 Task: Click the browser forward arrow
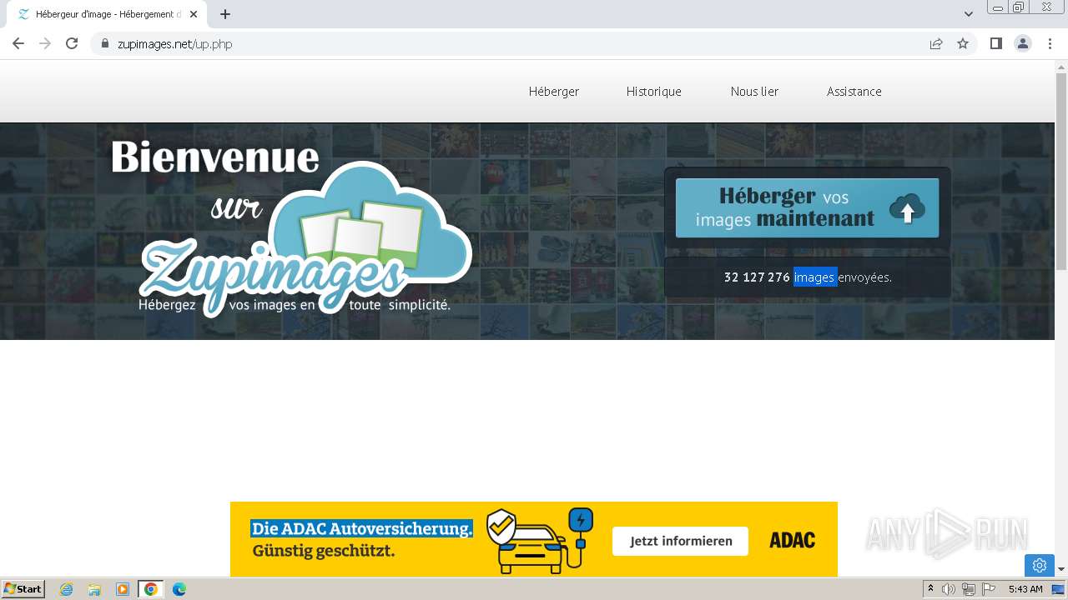click(45, 43)
